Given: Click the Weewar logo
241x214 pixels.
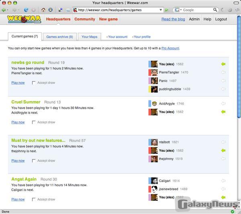Looking at the screenshot, I should coord(24,19).
